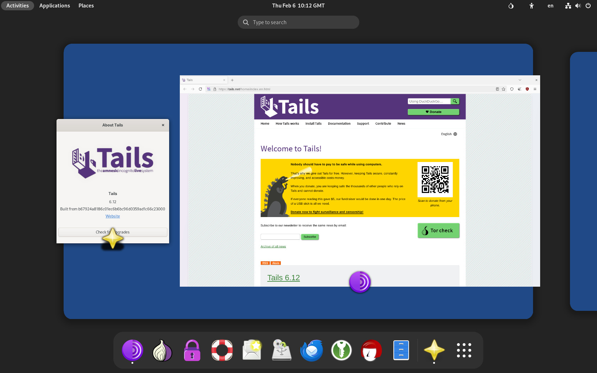The height and width of the screenshot is (373, 597).
Task: Show all applications grid
Action: [464, 350]
